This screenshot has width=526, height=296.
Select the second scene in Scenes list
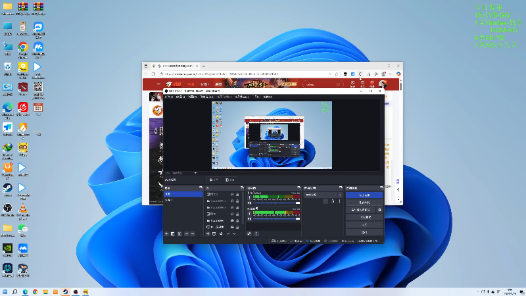click(183, 200)
